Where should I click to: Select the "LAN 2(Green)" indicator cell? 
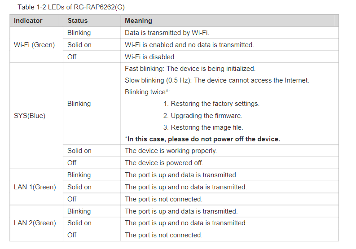point(35,223)
